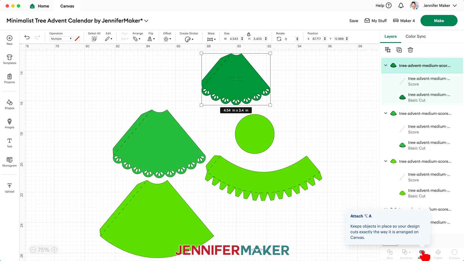Click the Contour tool

[454, 254]
